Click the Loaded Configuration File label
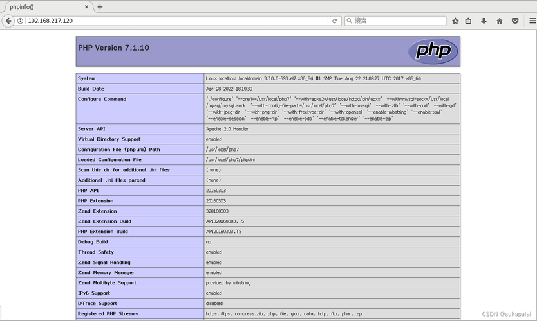537x321 pixels. [x=109, y=160]
